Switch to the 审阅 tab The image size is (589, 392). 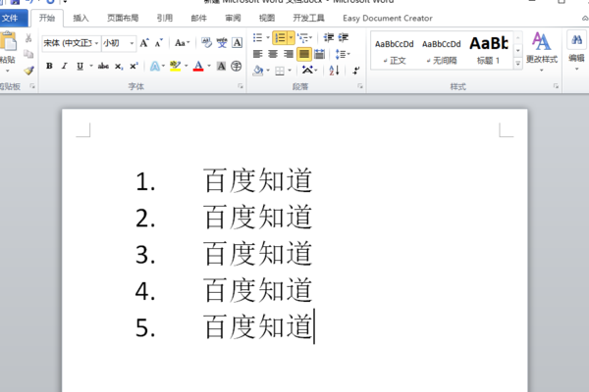[x=233, y=18]
